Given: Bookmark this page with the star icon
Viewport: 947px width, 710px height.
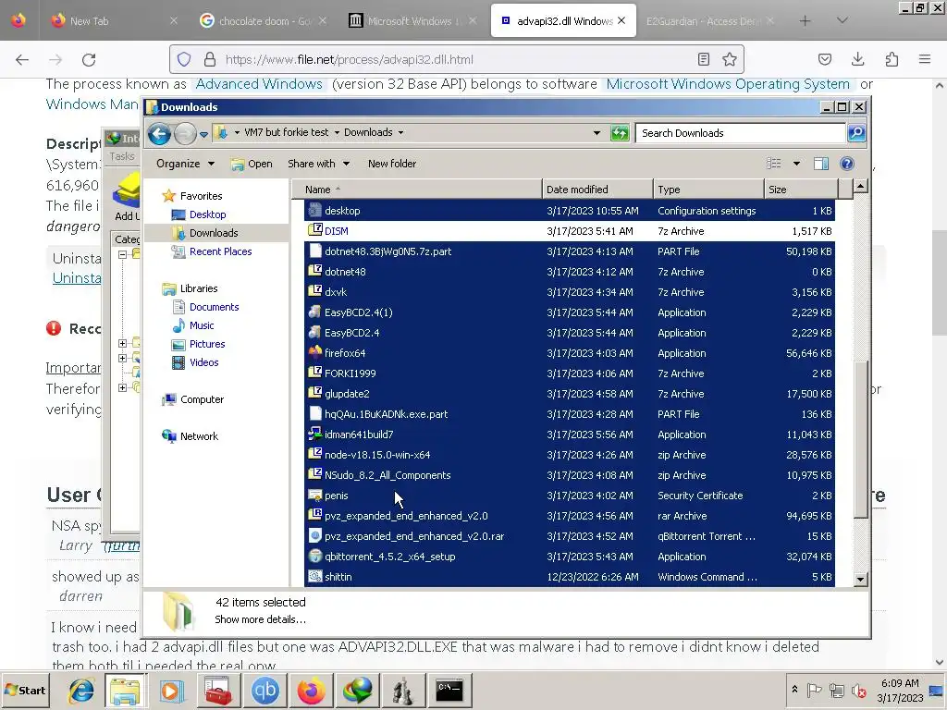Looking at the screenshot, I should (x=730, y=59).
